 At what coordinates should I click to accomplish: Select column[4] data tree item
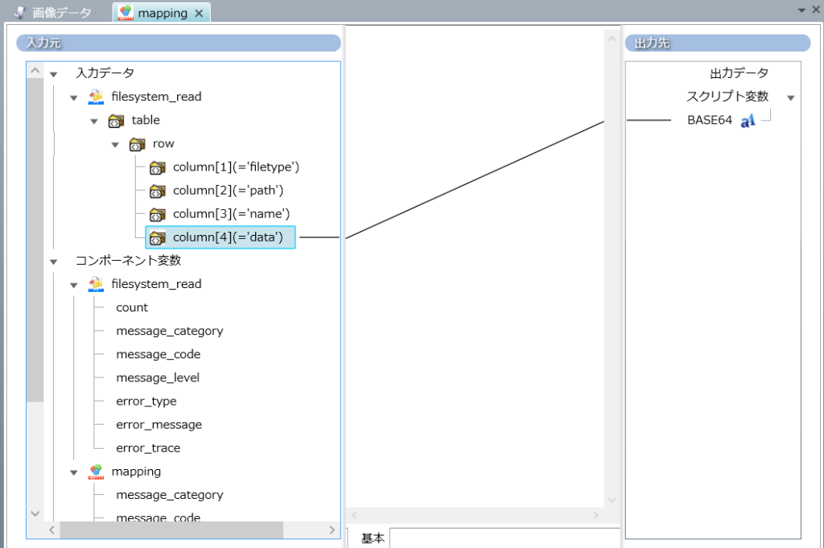tap(229, 237)
